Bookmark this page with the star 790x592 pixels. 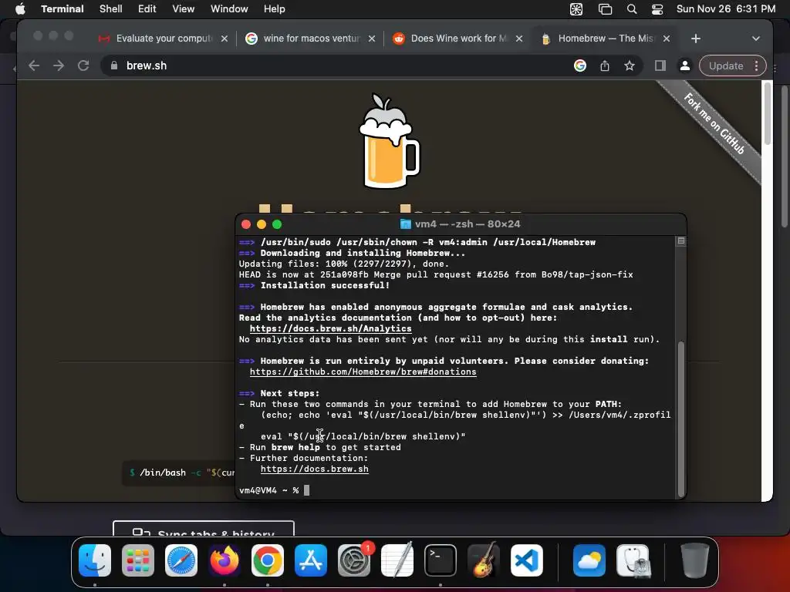point(630,66)
